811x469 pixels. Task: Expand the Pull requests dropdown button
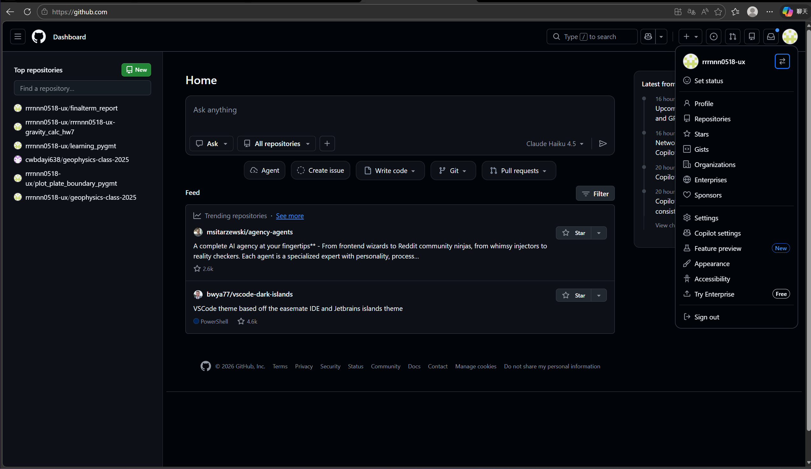pyautogui.click(x=519, y=171)
